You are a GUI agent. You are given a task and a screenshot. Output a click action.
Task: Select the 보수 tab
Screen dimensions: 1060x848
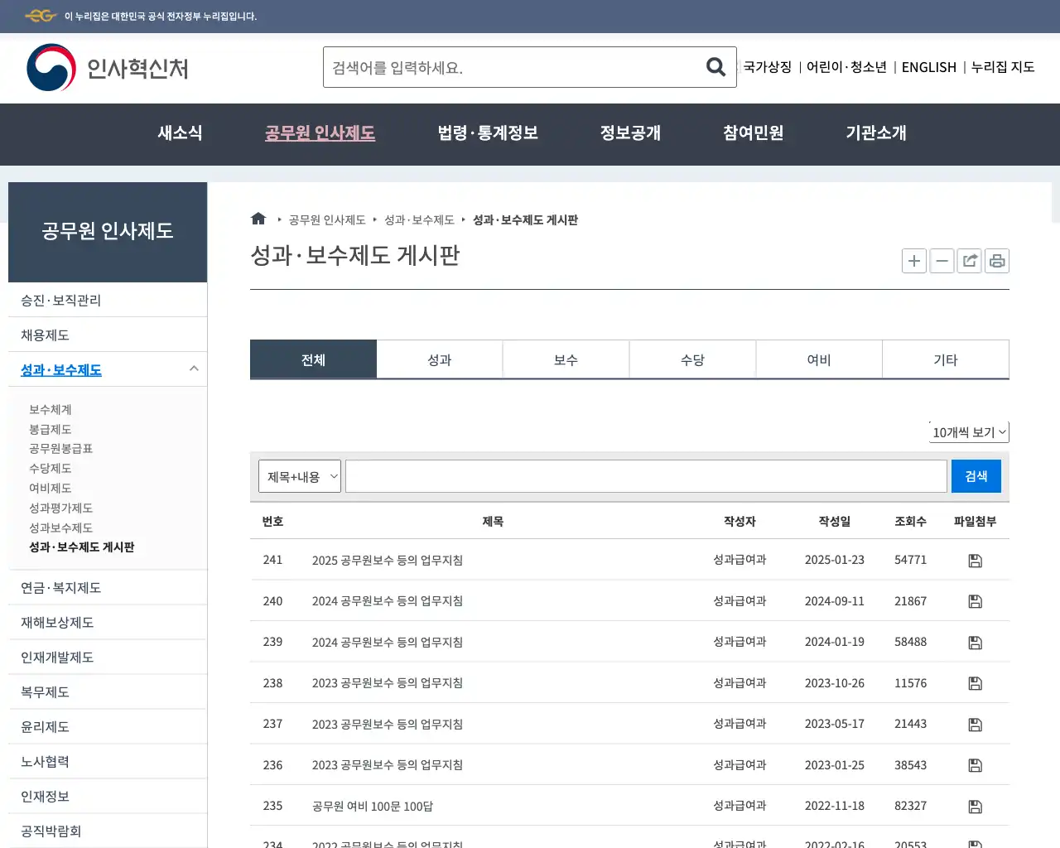(566, 359)
